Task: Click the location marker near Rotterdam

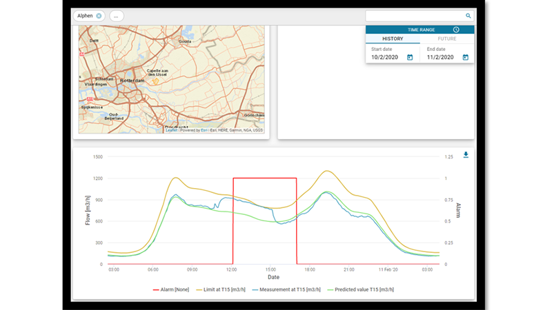Action: pyautogui.click(x=155, y=81)
